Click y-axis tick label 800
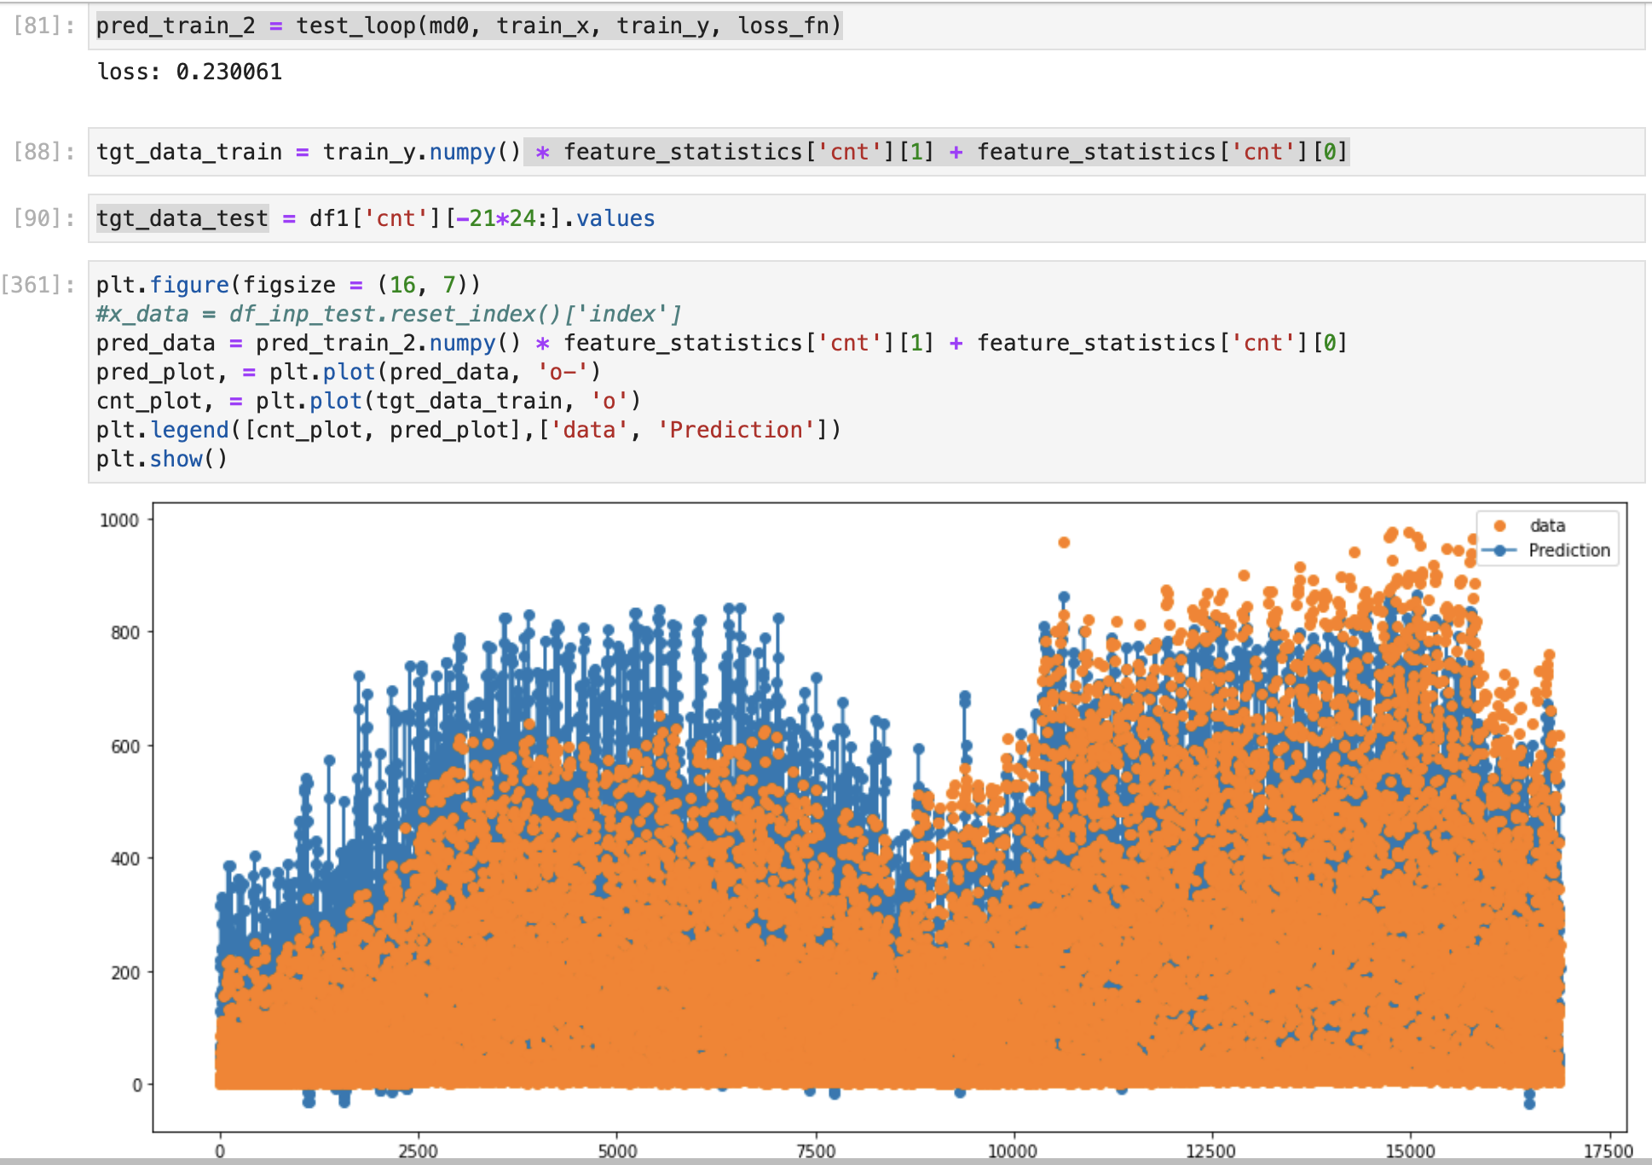 (x=125, y=633)
